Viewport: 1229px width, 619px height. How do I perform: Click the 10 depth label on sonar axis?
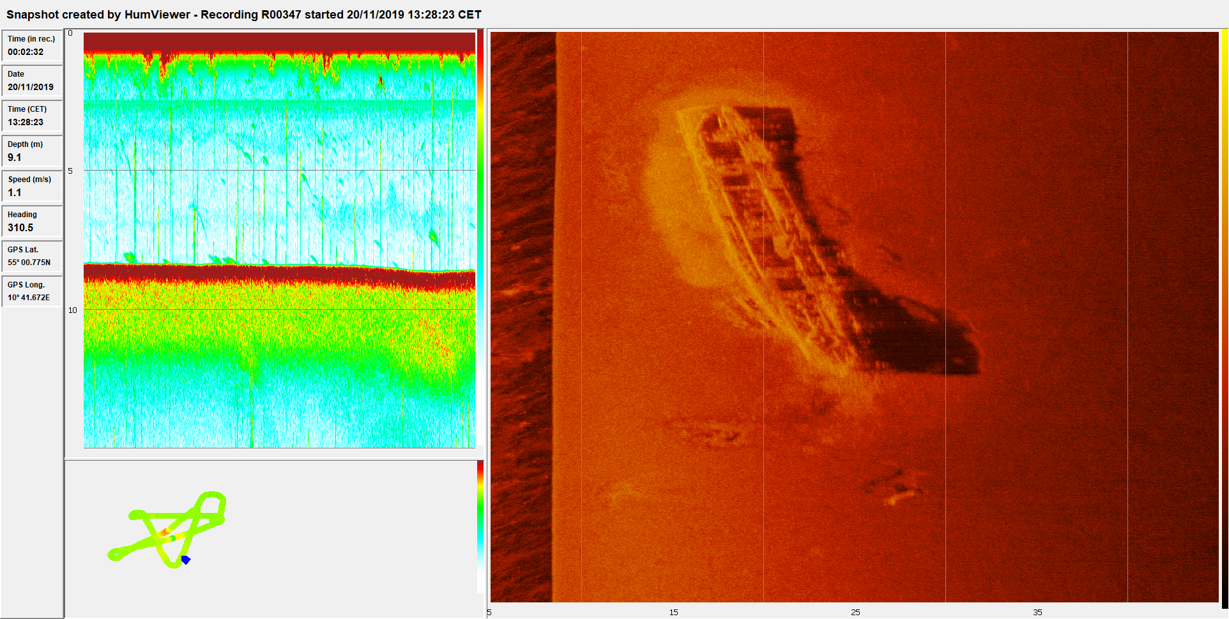(73, 310)
